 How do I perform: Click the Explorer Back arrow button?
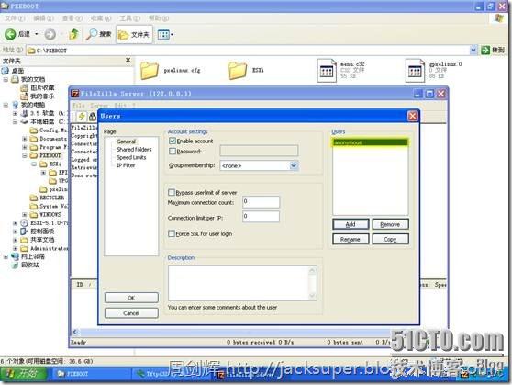10,34
